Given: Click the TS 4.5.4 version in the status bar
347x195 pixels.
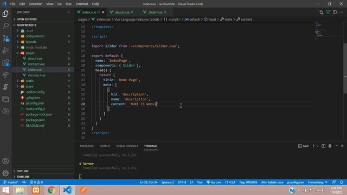Looking at the screenshot, I should [230, 182].
